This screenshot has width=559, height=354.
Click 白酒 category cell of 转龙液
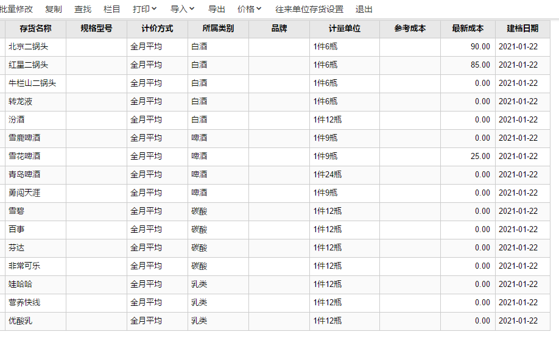(x=218, y=102)
